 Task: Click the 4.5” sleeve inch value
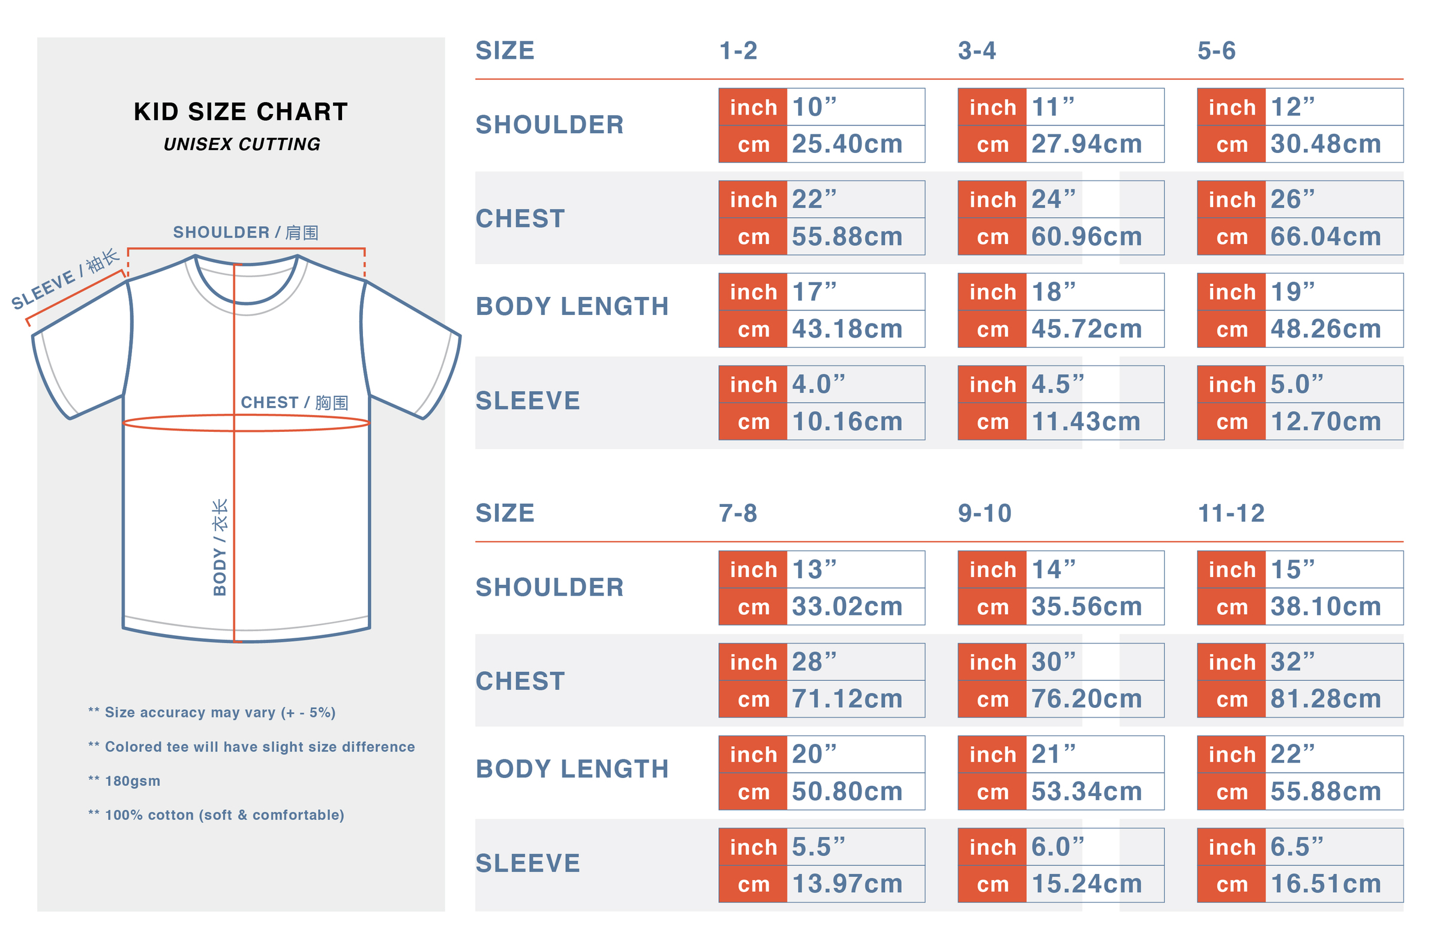click(1057, 385)
